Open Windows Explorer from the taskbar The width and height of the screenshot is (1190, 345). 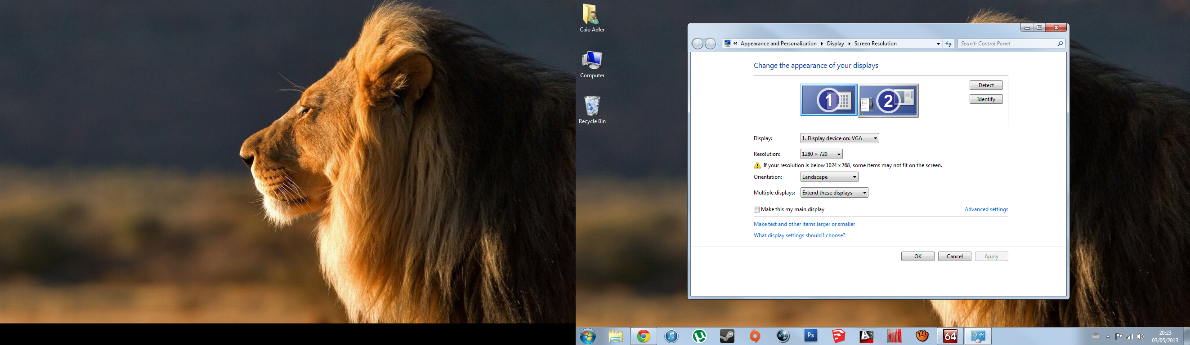tap(615, 336)
